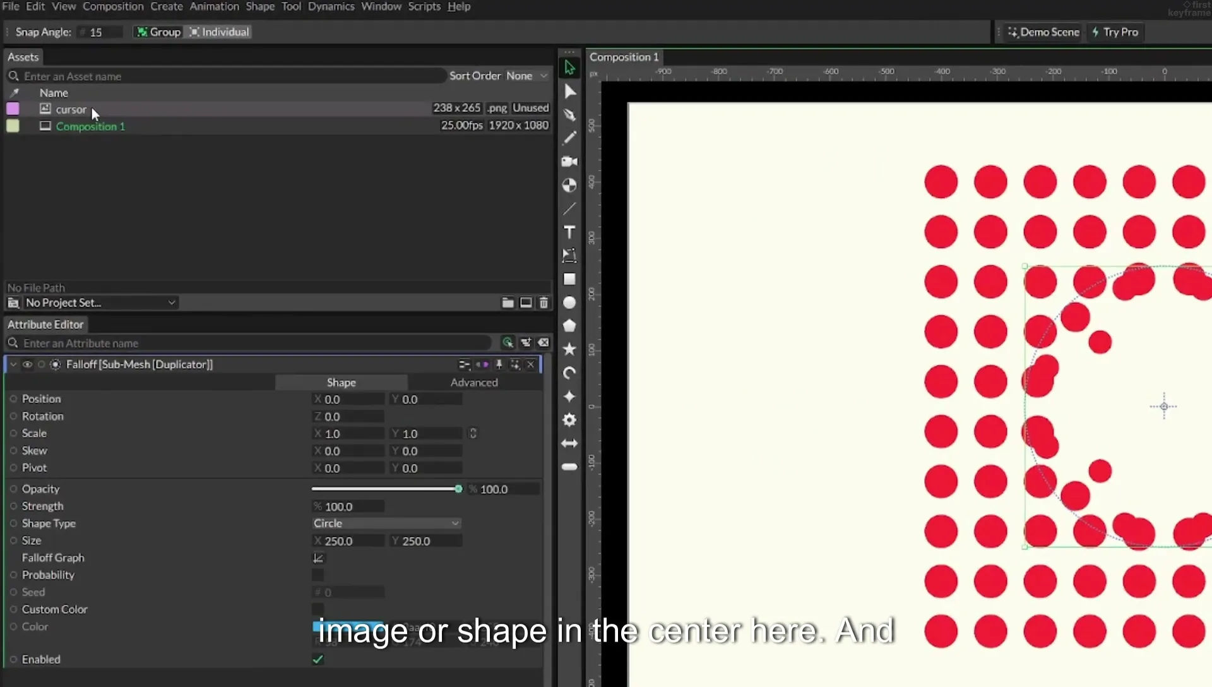
Task: Open the Falloff Graph editor icon
Action: point(318,558)
